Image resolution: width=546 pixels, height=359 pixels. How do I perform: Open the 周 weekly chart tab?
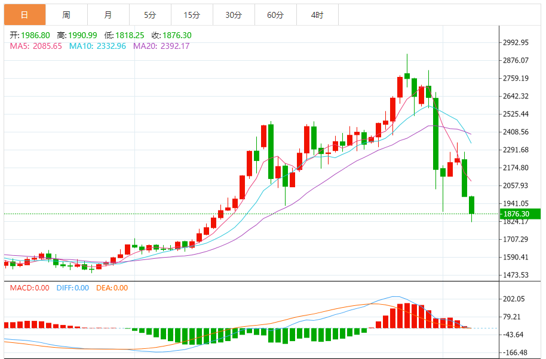click(x=66, y=15)
